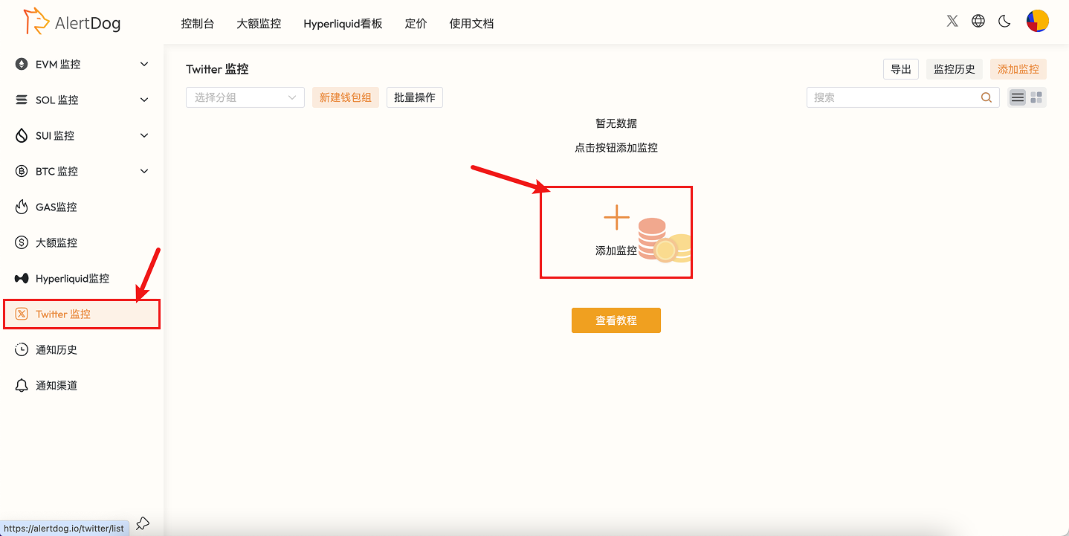Click the 大额监控 dollar icon

[22, 242]
